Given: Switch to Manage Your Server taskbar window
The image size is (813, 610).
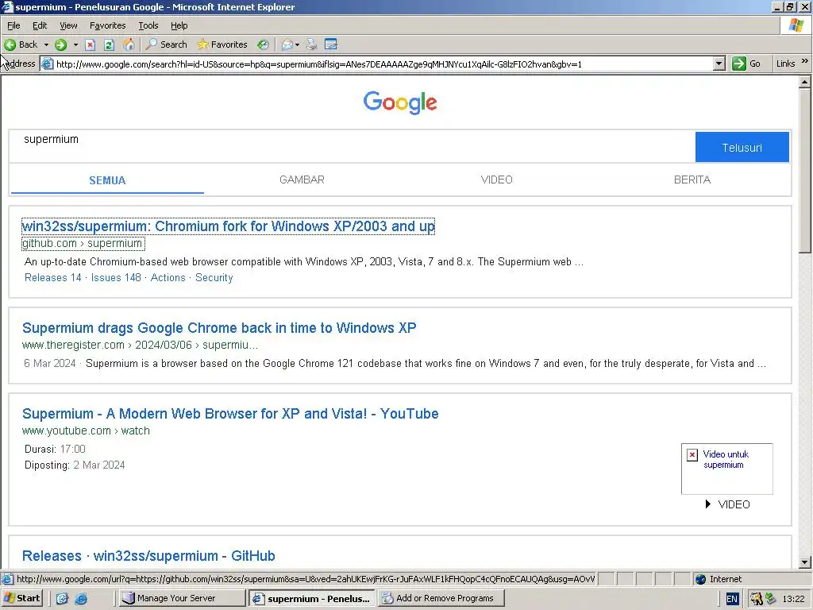Looking at the screenshot, I should [x=181, y=598].
